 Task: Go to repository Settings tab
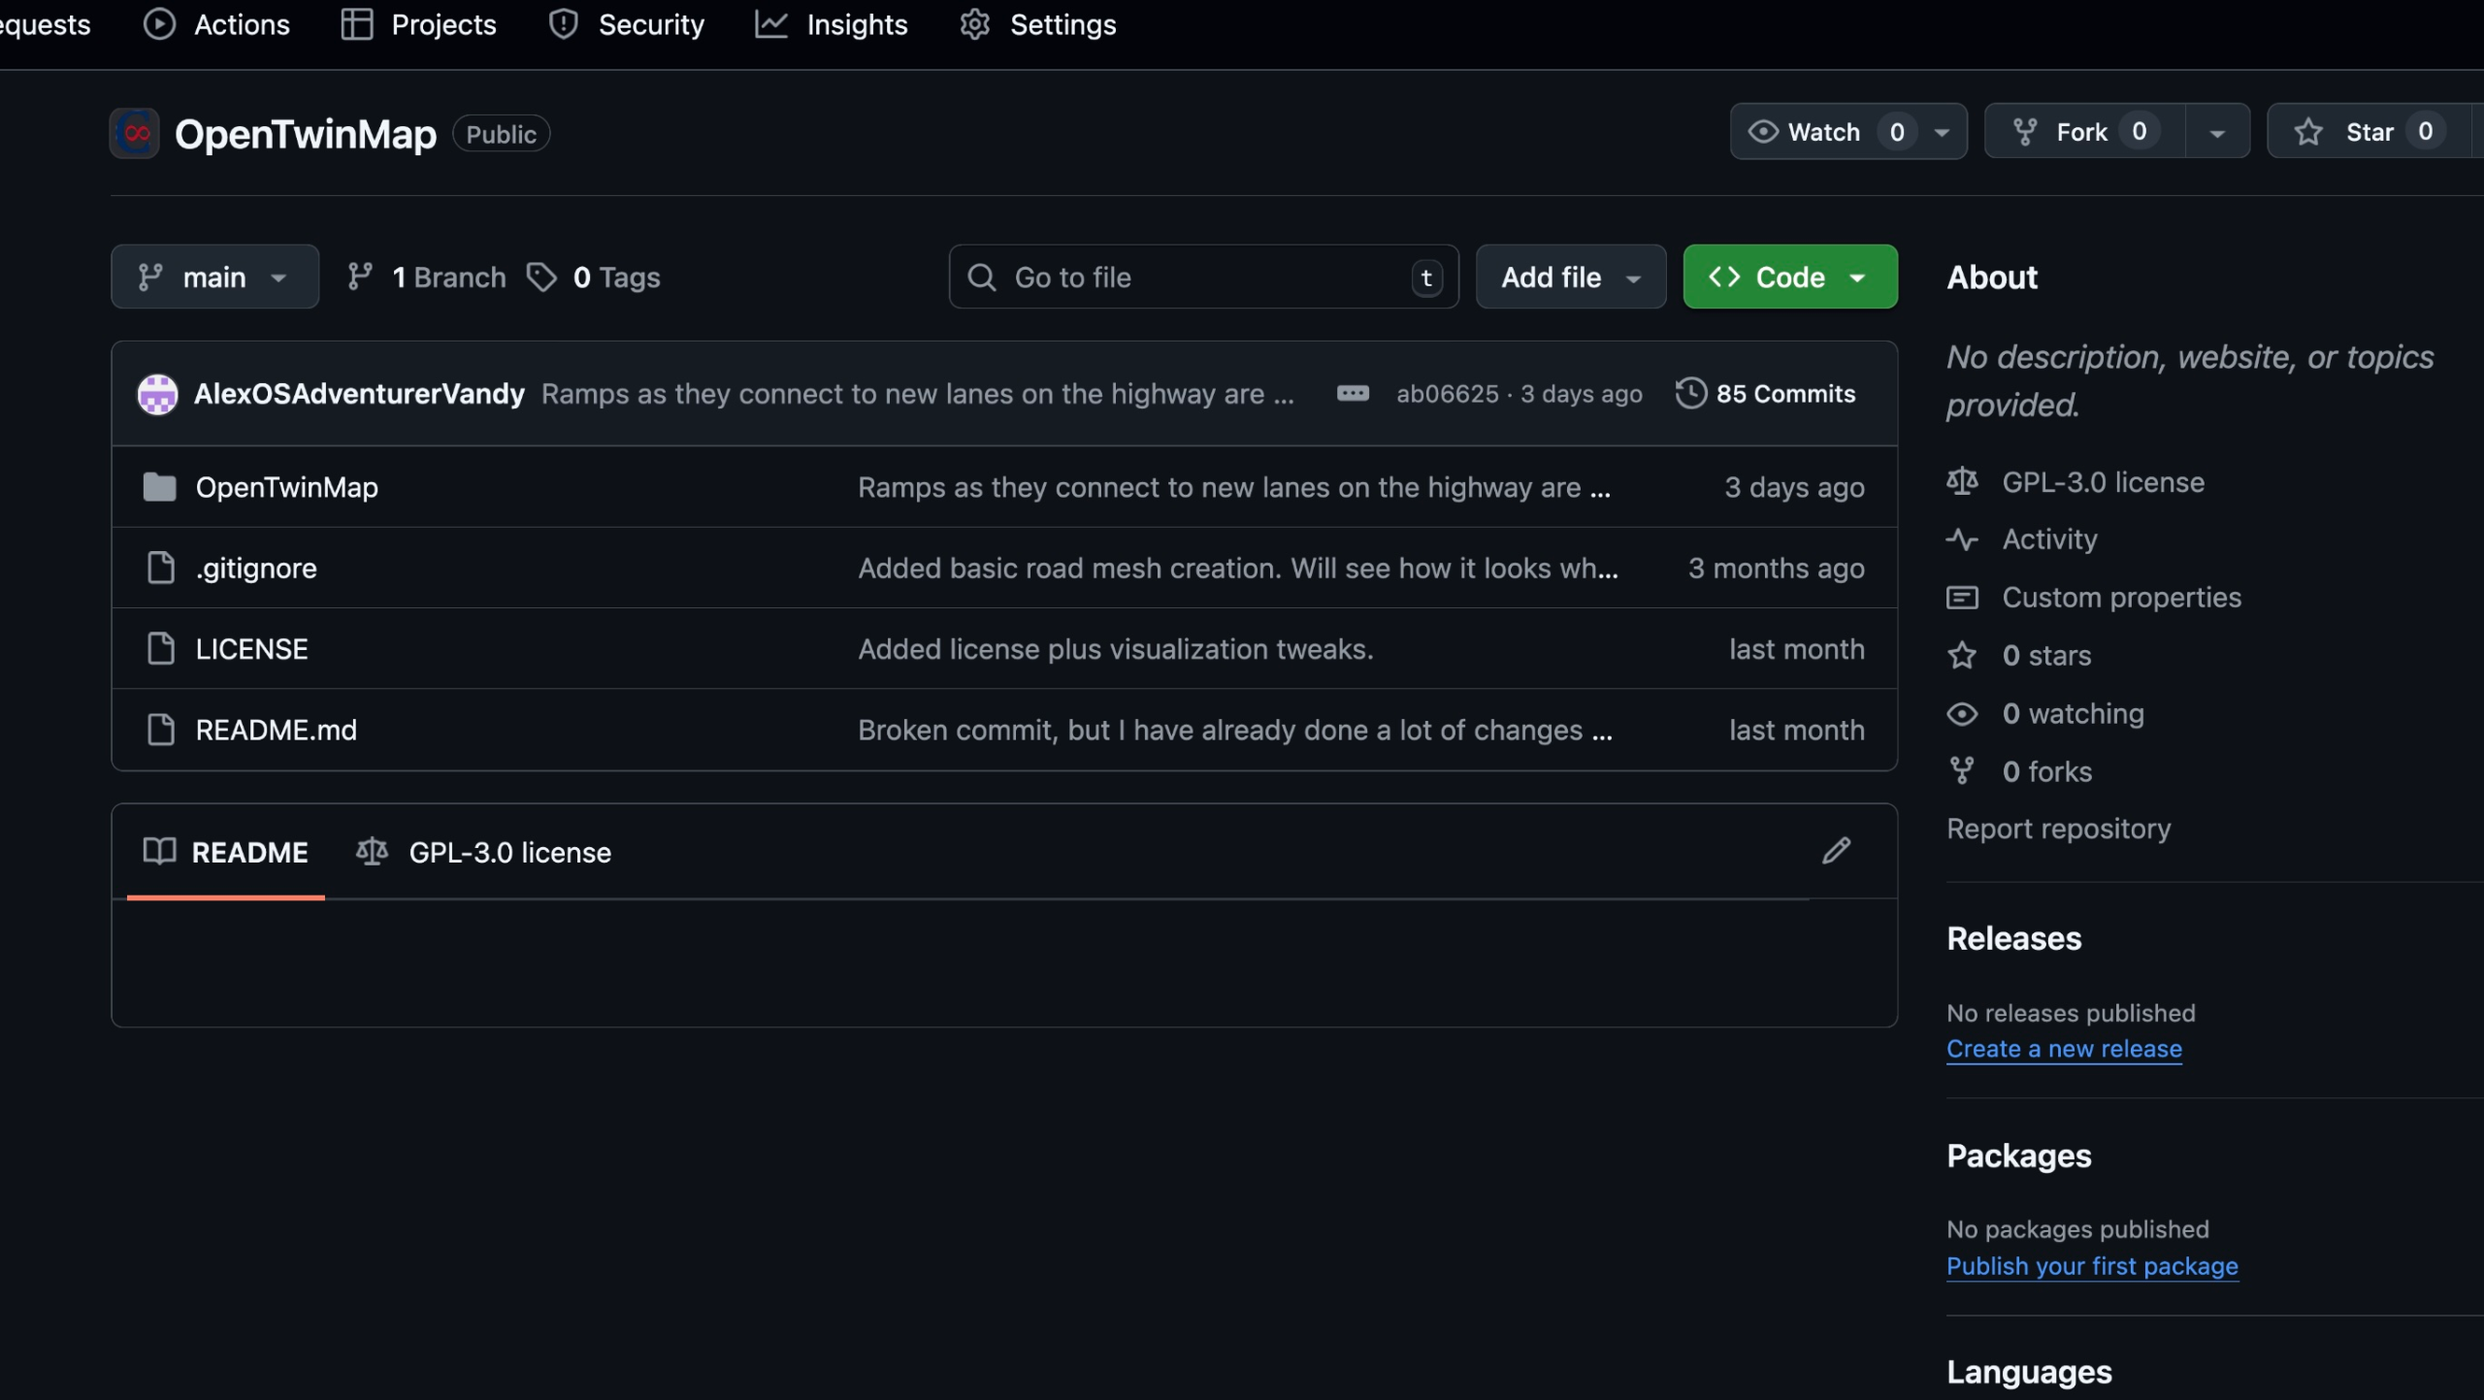pos(1038,24)
